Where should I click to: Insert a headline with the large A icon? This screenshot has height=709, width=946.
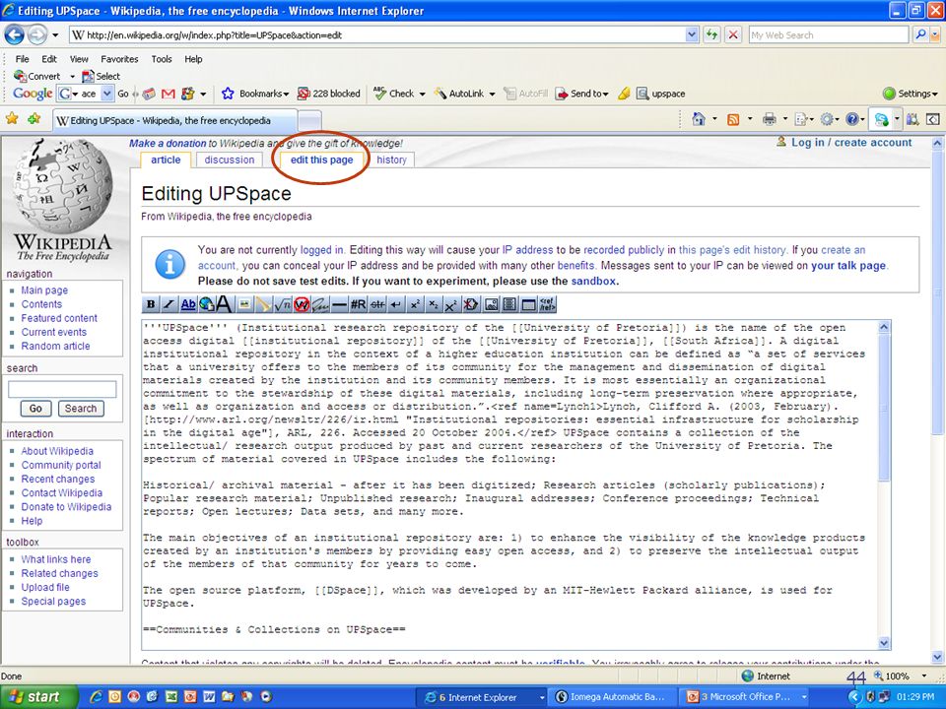224,304
